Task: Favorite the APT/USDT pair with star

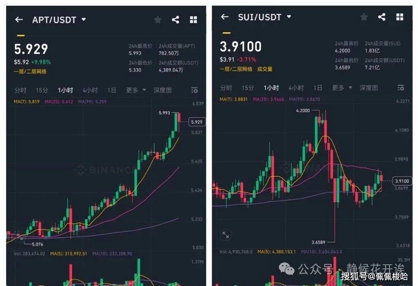Action: point(158,20)
